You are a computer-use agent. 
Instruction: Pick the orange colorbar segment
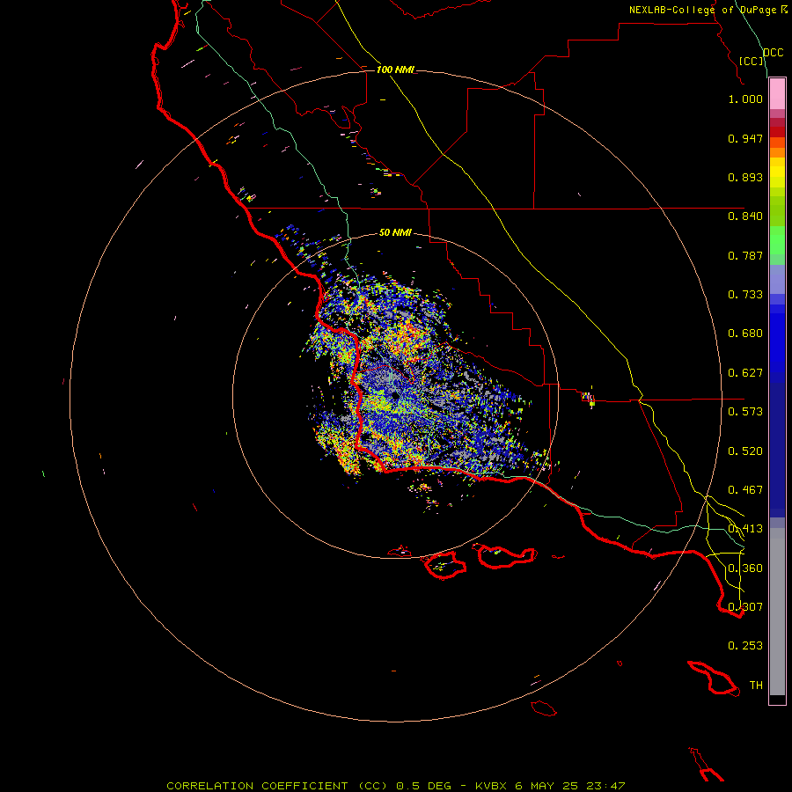[x=777, y=152]
